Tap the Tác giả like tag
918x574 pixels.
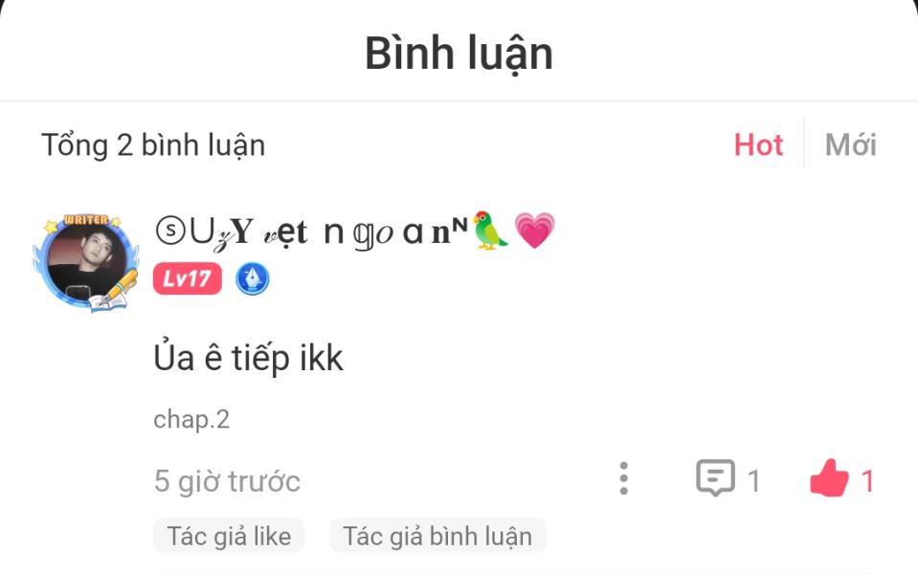coord(229,536)
